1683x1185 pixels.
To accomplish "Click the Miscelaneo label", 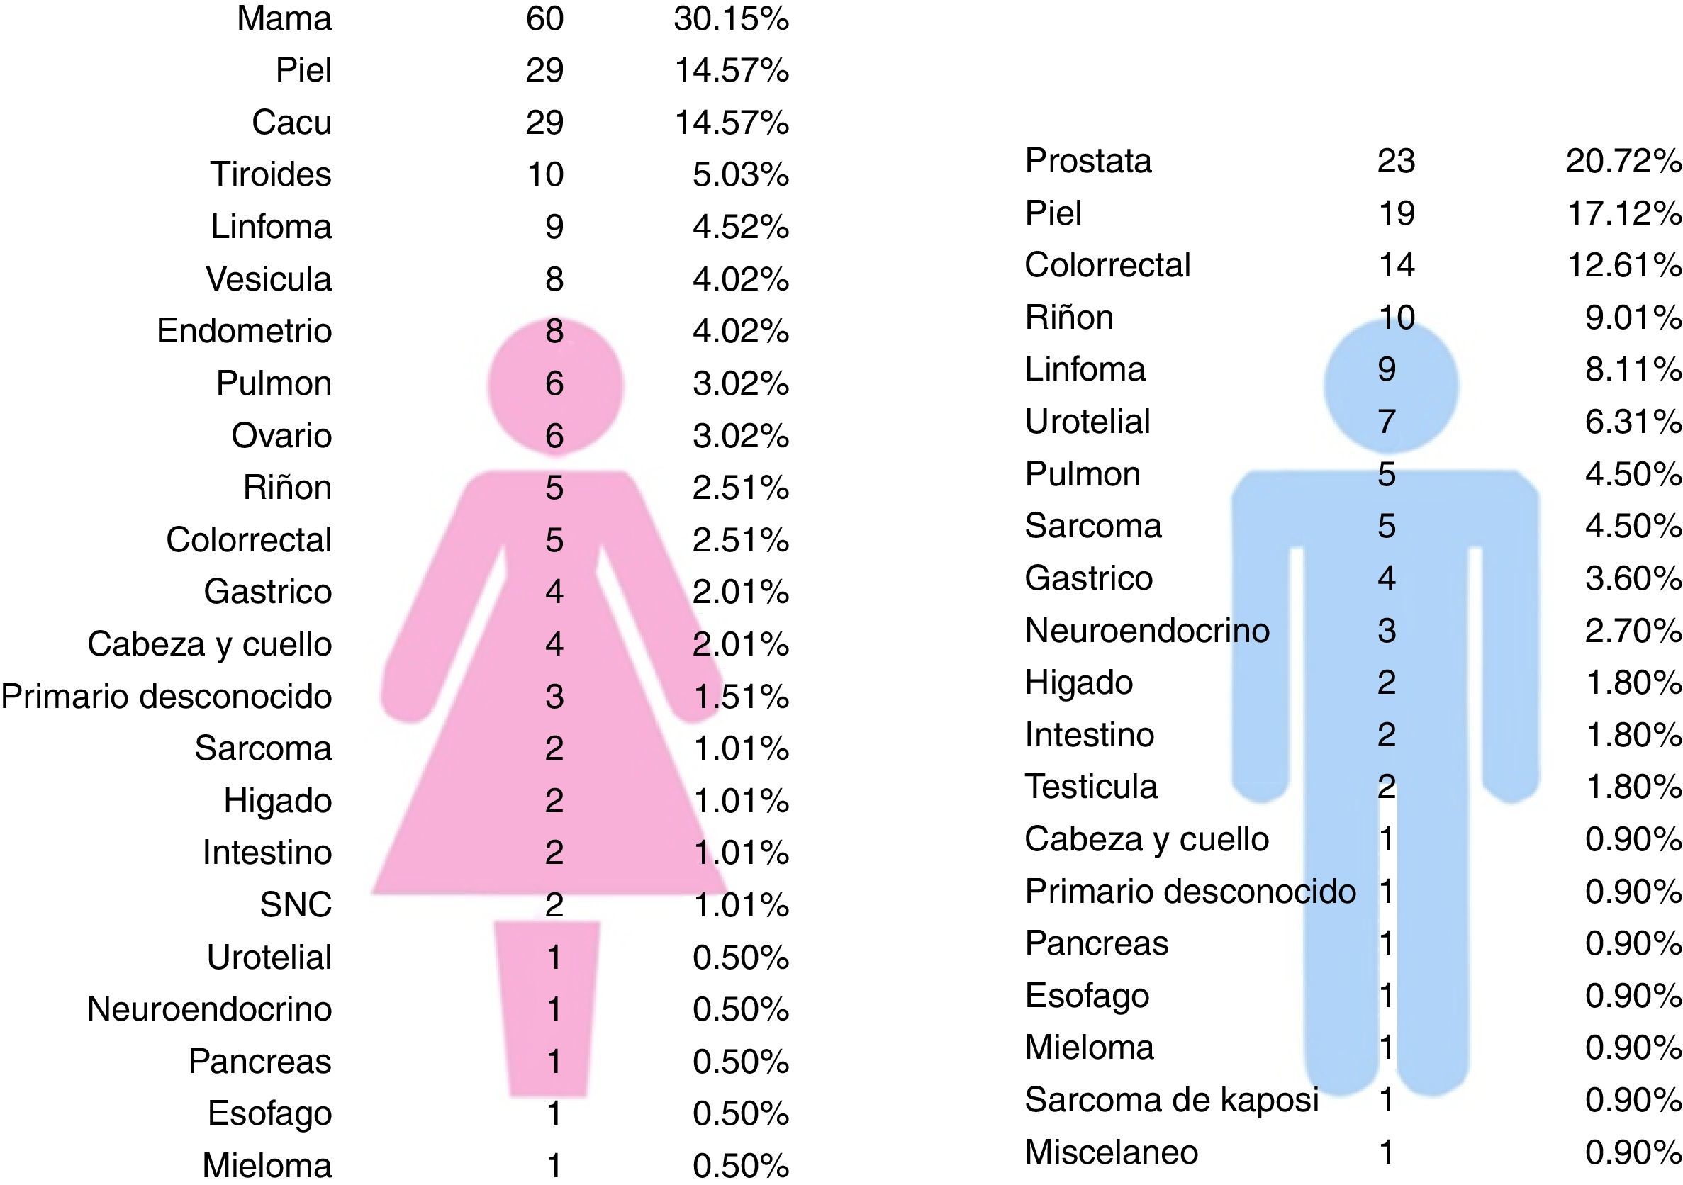I will [x=1112, y=1152].
